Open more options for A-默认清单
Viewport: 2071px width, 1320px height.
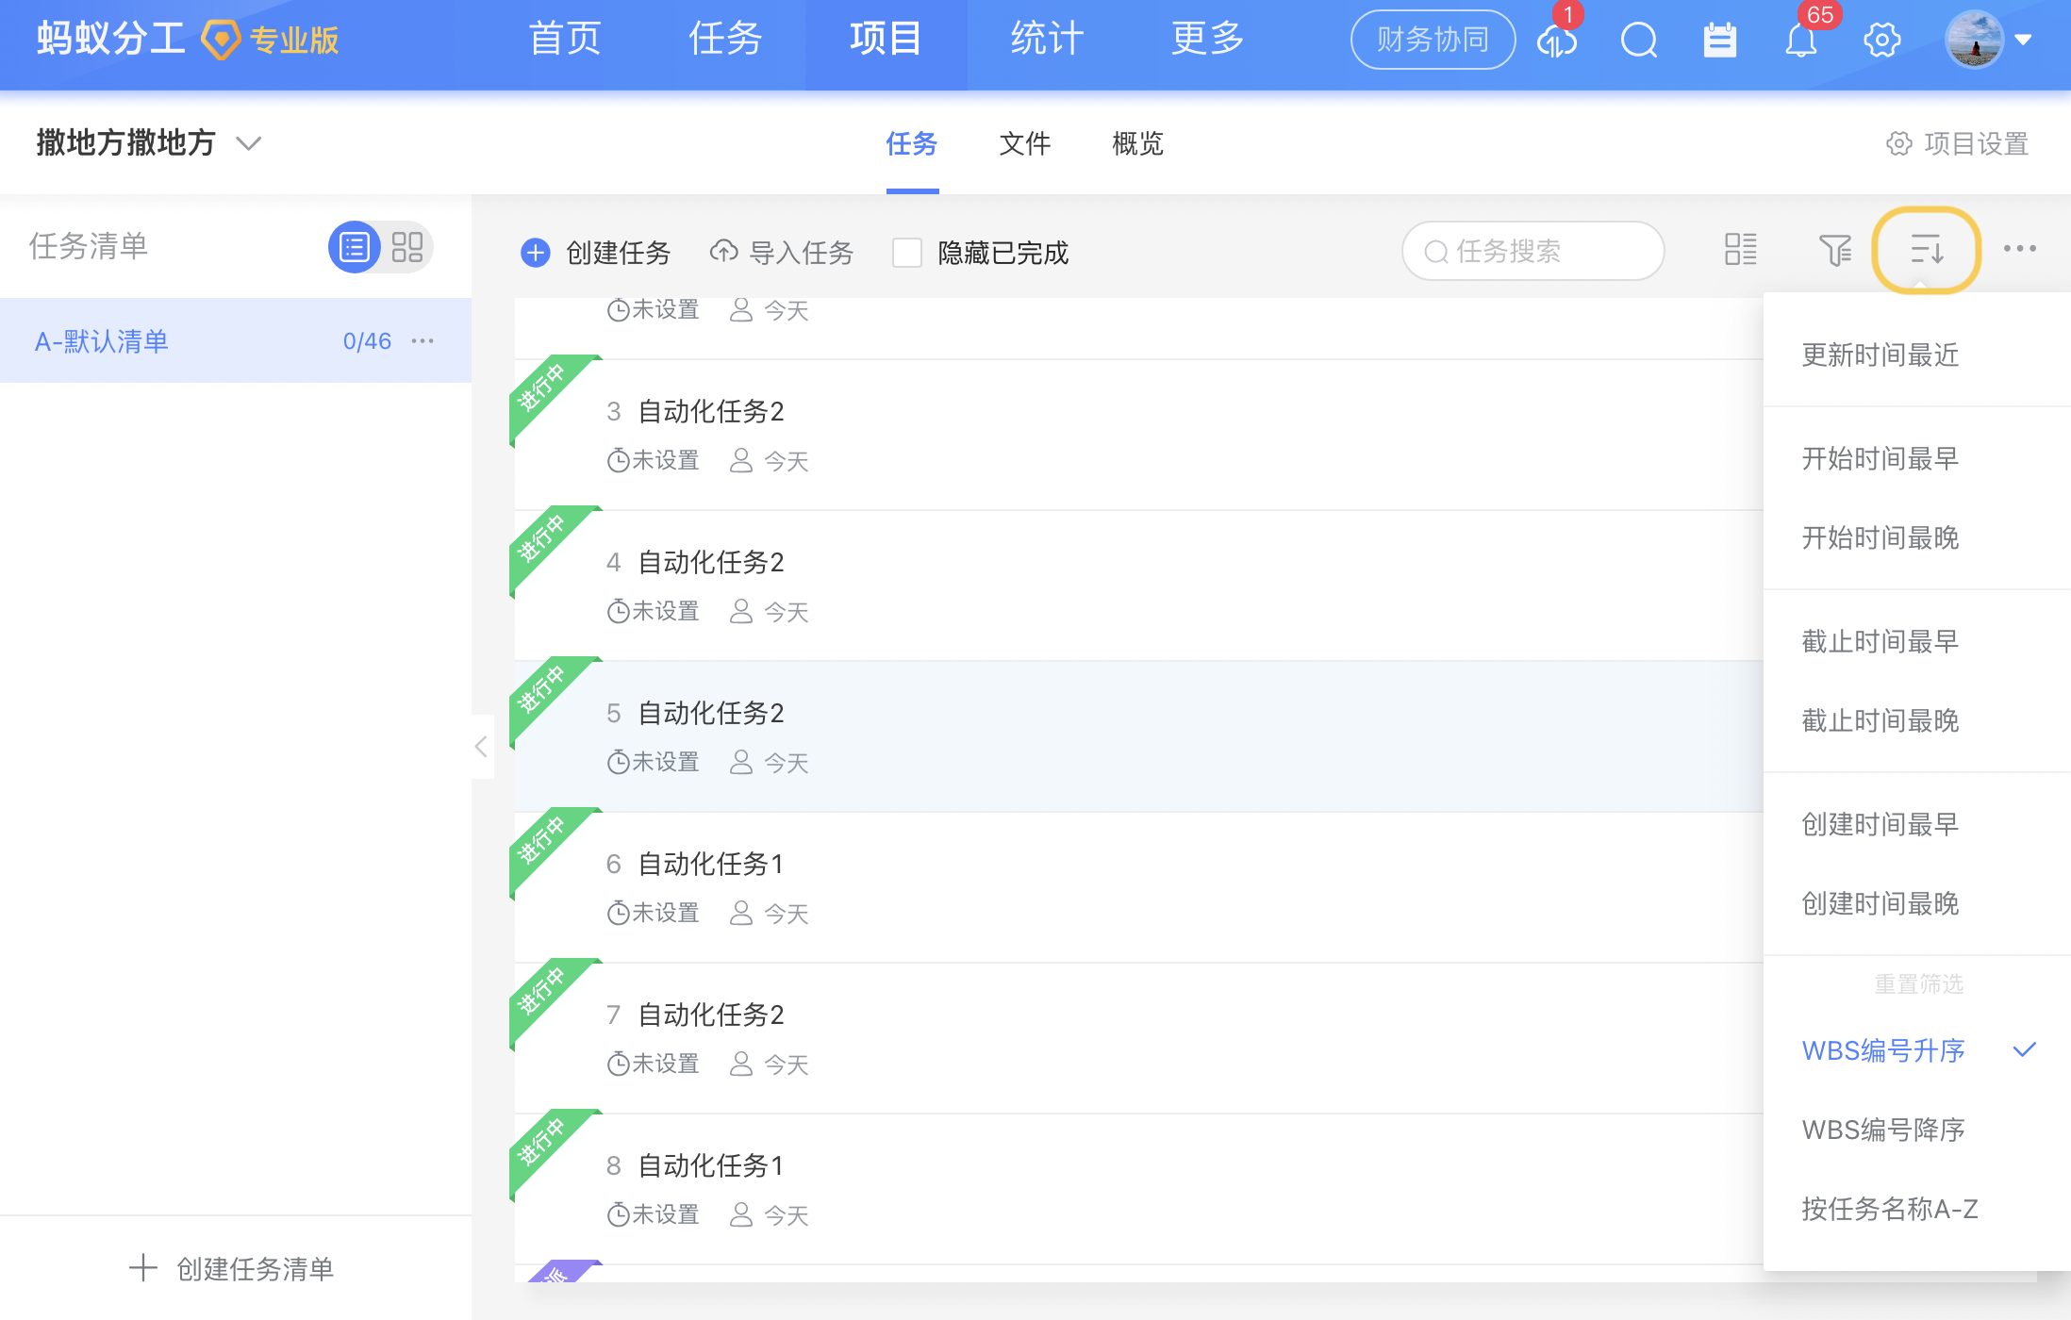tap(423, 340)
